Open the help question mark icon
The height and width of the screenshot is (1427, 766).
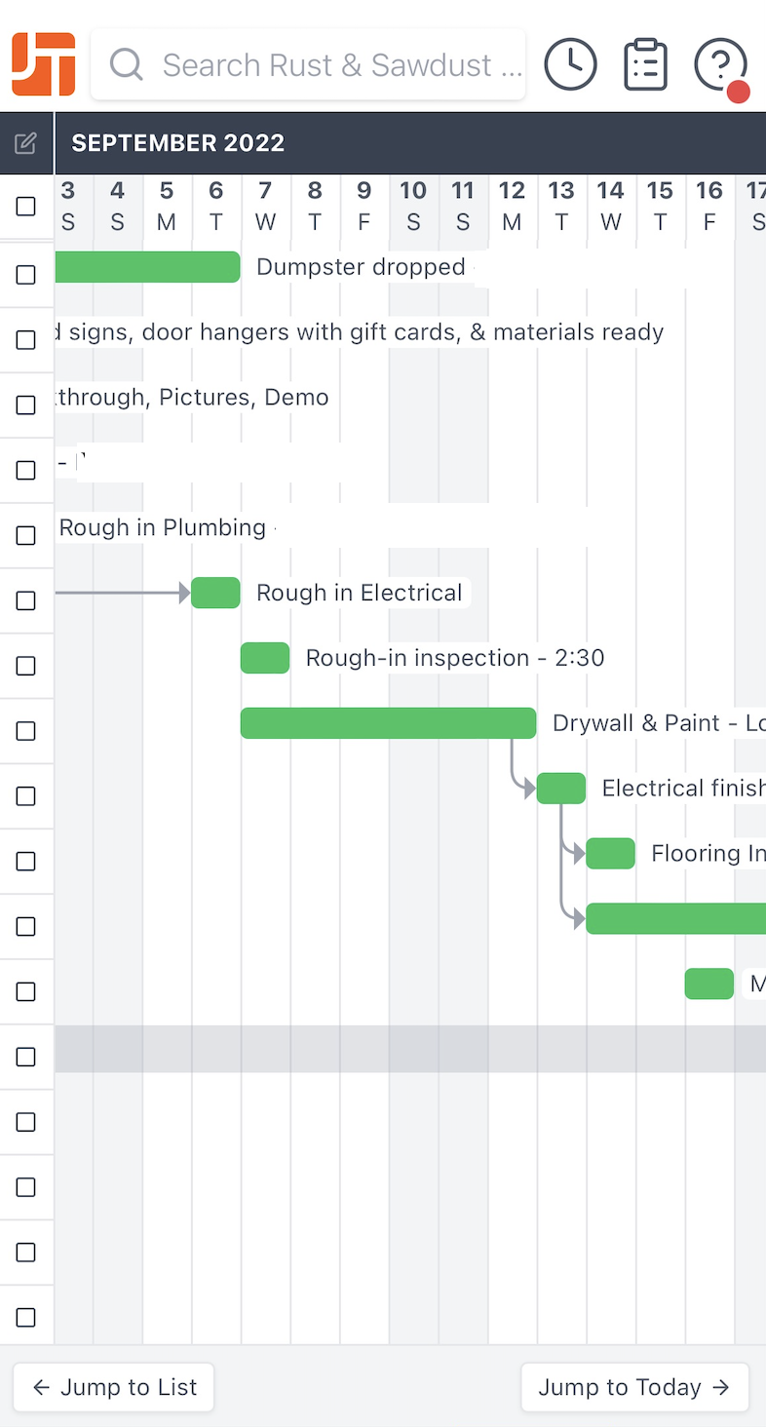(x=721, y=66)
